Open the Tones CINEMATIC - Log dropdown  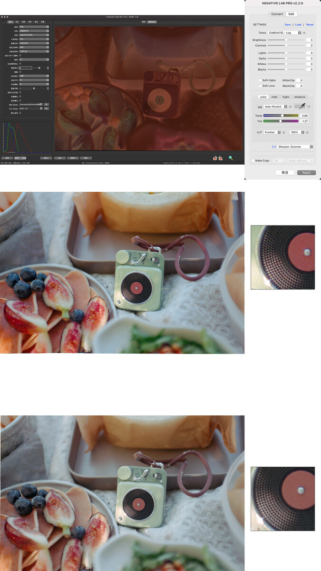tap(284, 33)
